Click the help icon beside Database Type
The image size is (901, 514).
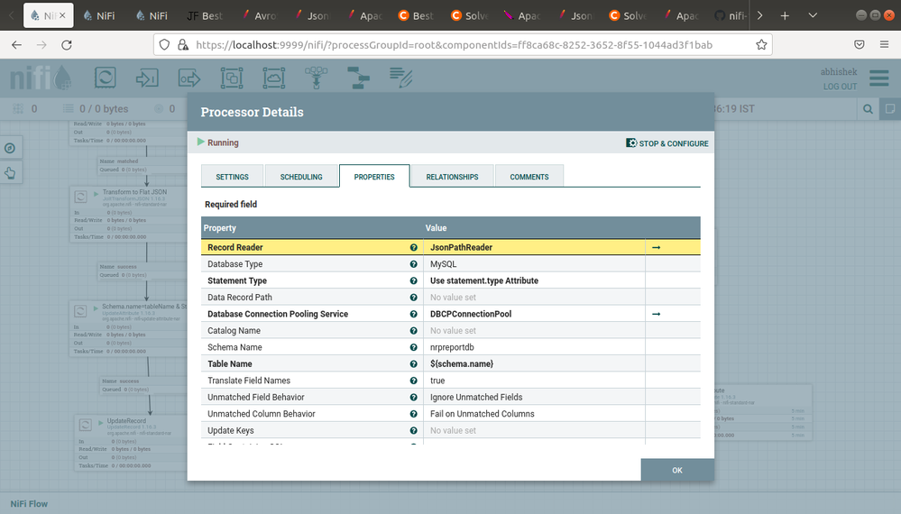414,264
